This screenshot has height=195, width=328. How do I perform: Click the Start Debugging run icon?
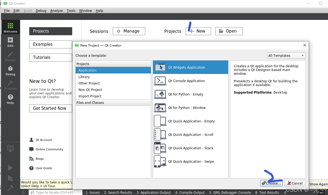[x=10, y=178]
